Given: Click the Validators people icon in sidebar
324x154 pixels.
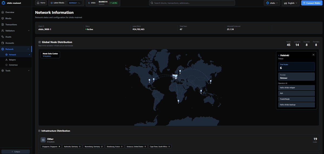Looking at the screenshot, I should [x=3, y=31].
